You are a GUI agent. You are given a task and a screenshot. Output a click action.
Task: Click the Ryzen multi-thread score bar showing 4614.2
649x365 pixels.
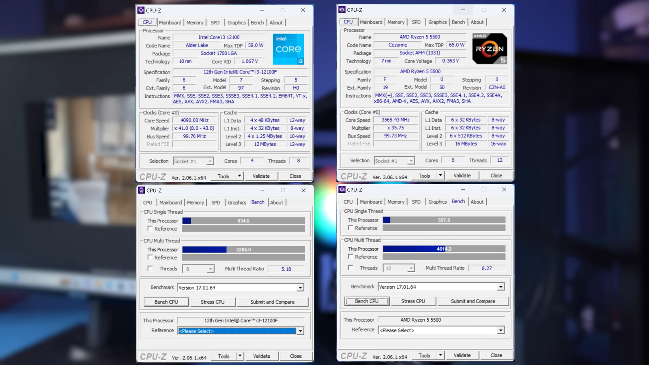(x=444, y=249)
